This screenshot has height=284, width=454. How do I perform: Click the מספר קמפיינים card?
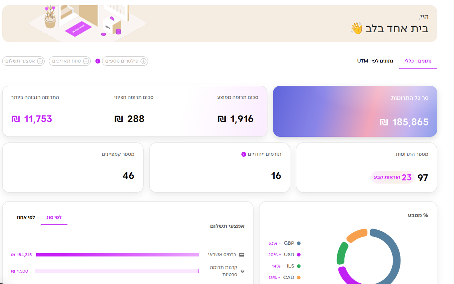click(x=73, y=167)
